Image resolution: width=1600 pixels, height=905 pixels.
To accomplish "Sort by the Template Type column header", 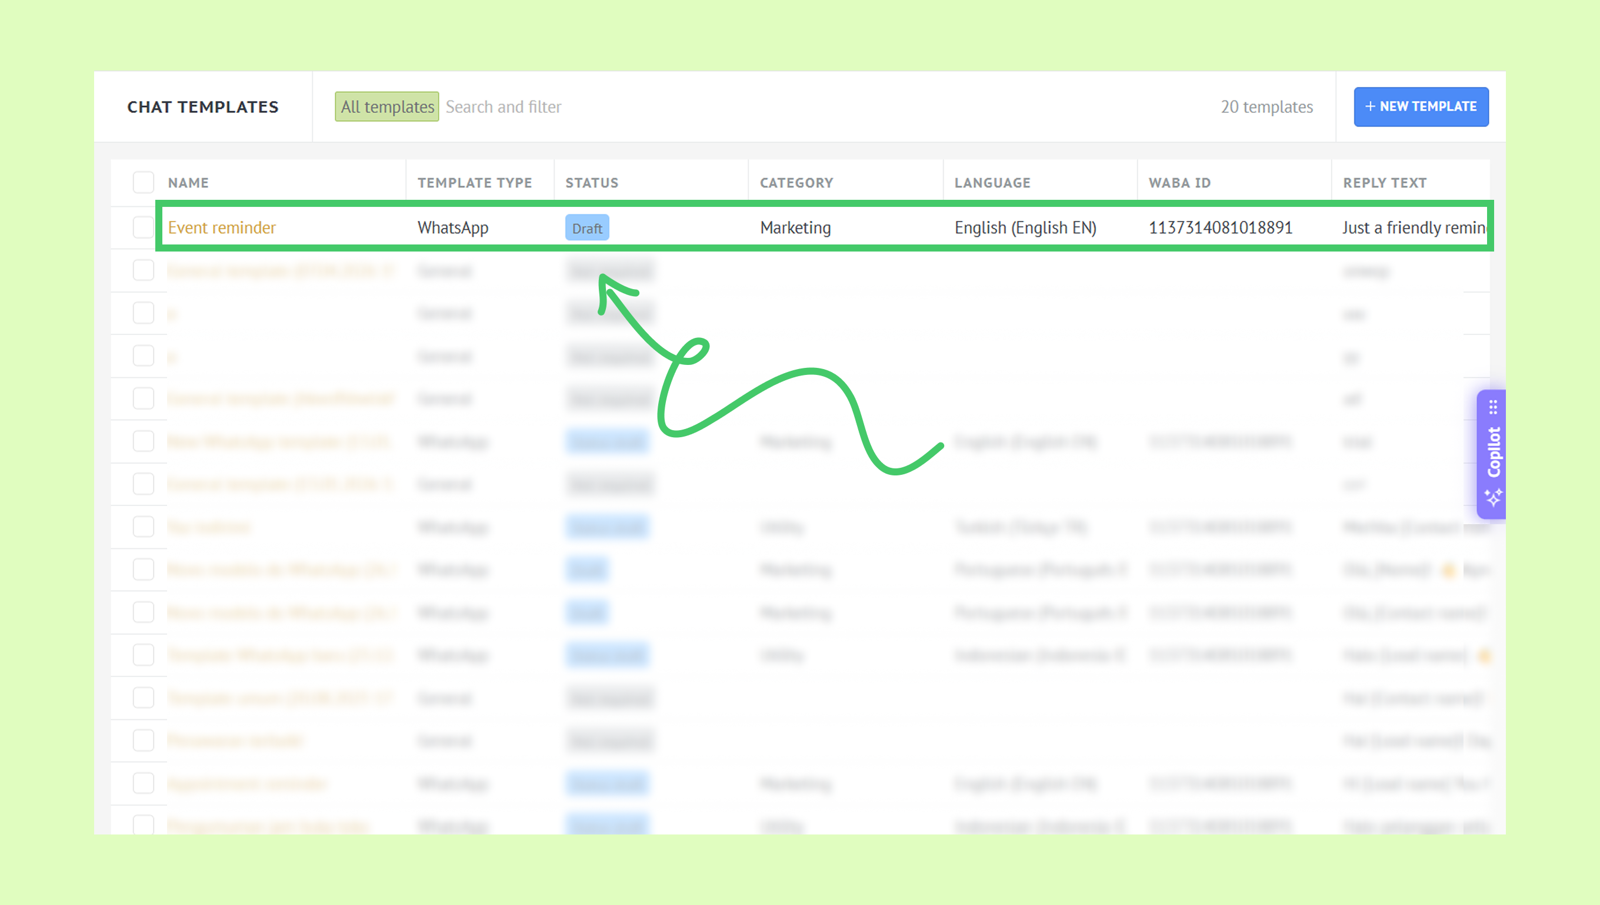I will click(475, 183).
